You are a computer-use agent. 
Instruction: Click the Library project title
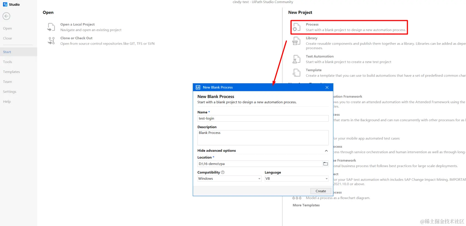[312, 38]
